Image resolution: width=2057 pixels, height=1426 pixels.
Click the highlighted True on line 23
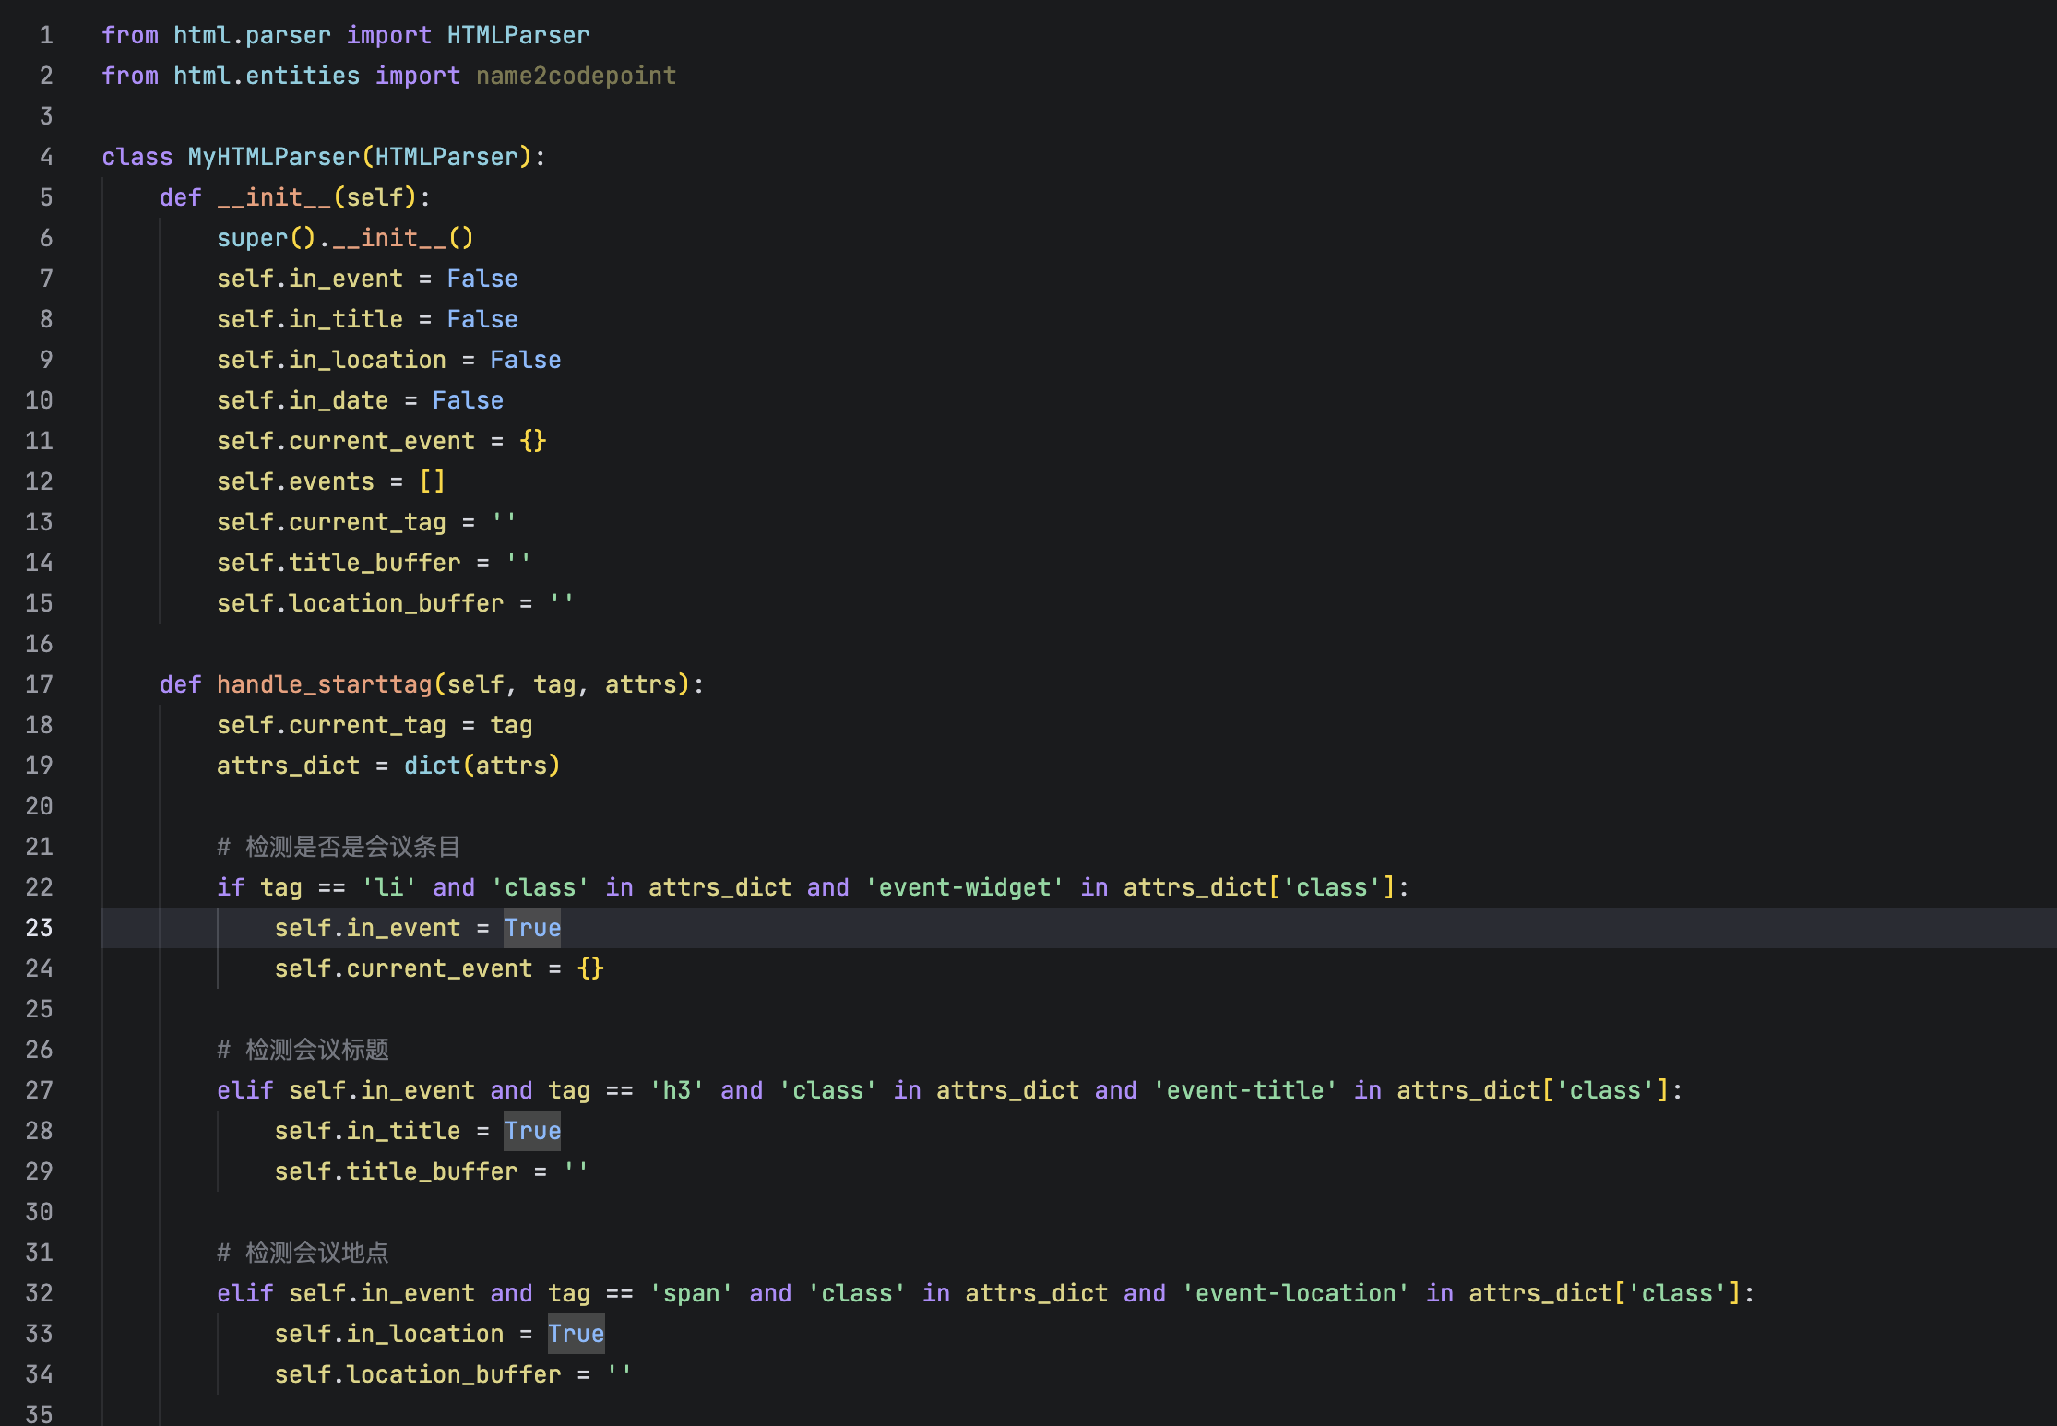coord(531,928)
